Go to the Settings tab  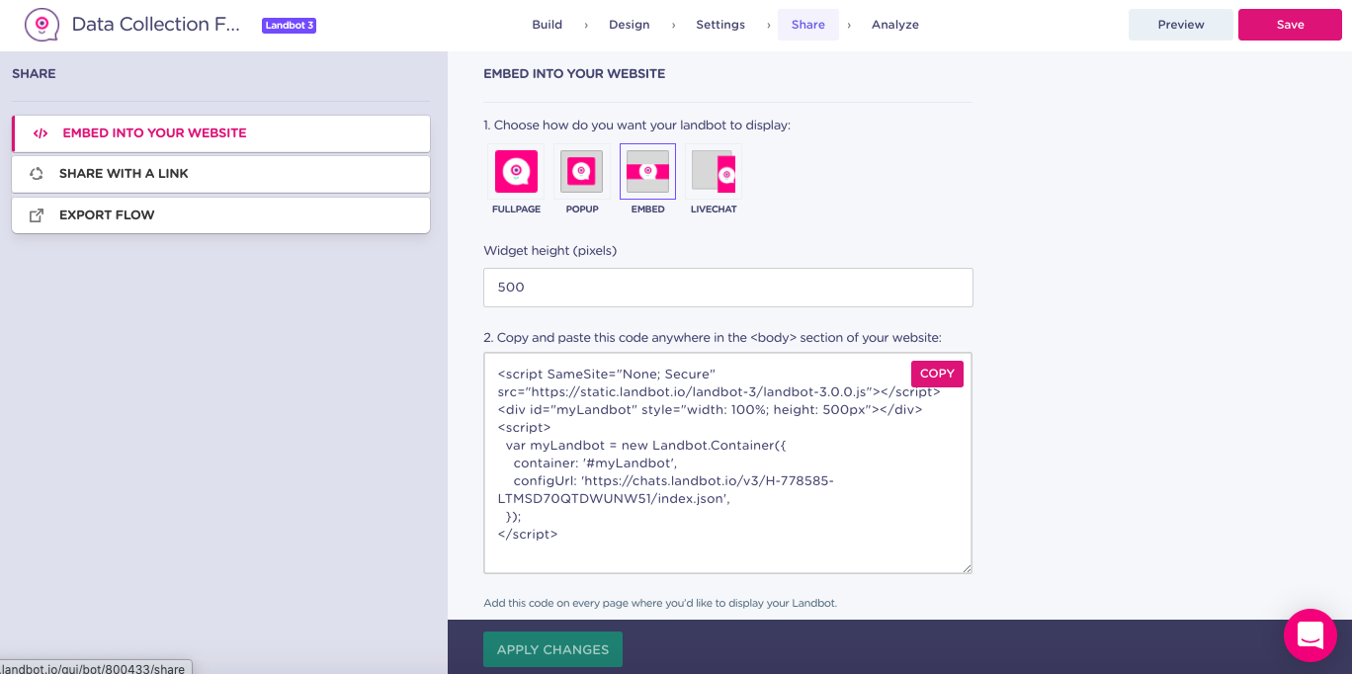[x=720, y=25]
